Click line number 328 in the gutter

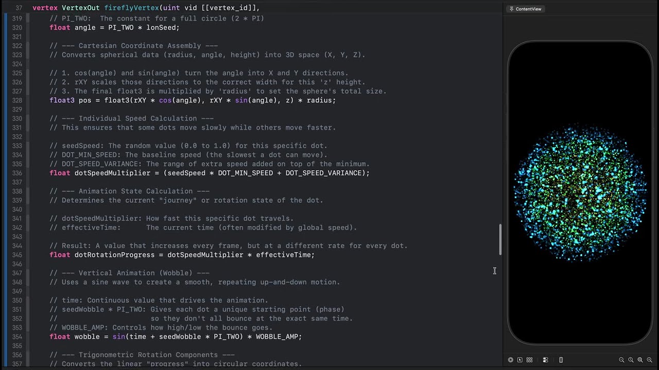(16, 100)
